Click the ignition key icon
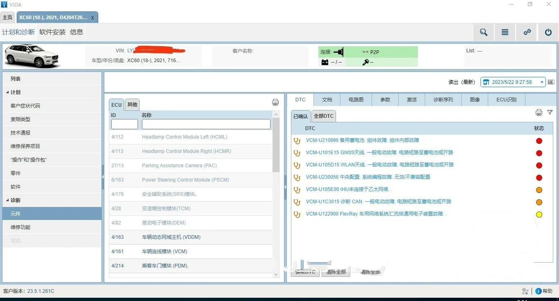This screenshot has width=559, height=301. coord(366,62)
